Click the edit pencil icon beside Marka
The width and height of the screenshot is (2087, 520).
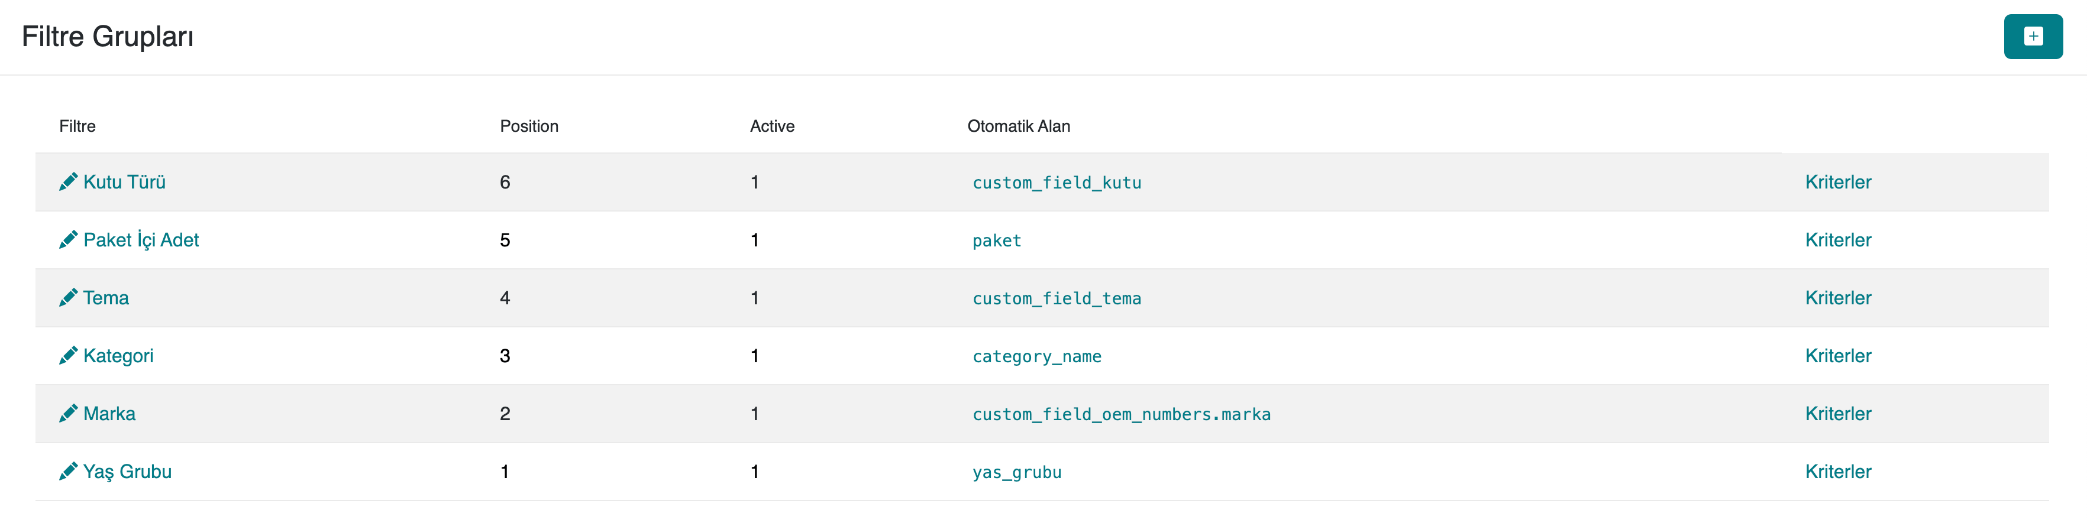(x=68, y=414)
